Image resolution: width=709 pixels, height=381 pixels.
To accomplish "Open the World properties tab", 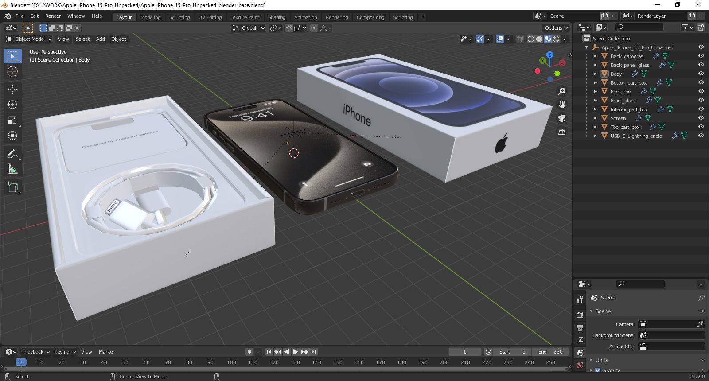I will [580, 365].
